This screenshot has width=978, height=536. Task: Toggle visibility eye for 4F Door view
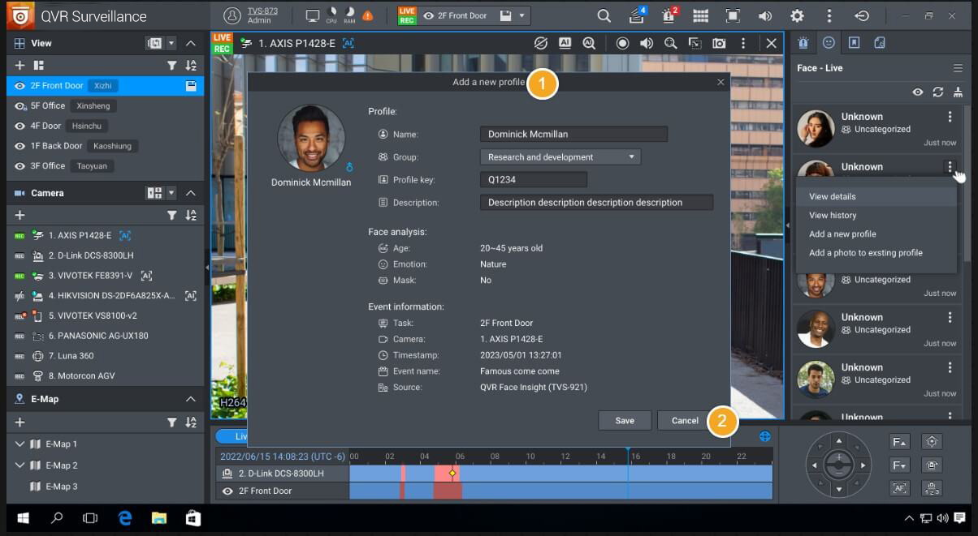click(20, 126)
